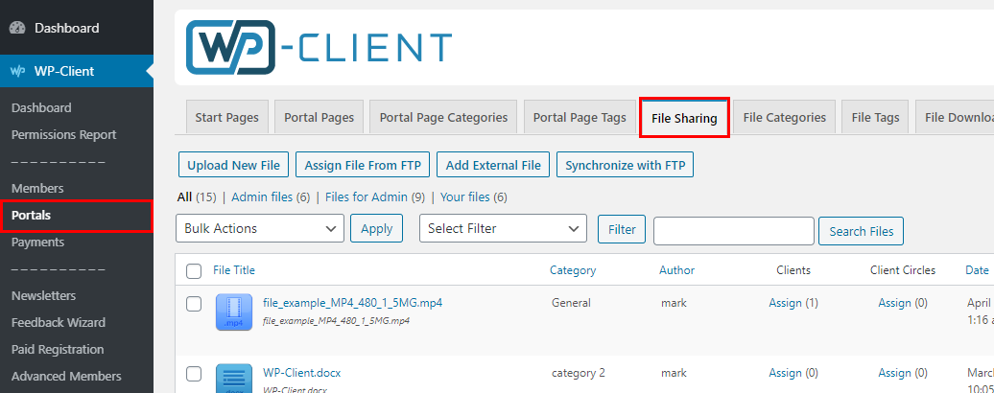The height and width of the screenshot is (393, 994).
Task: Click the WP-Client sidebar logo icon
Action: click(x=17, y=71)
